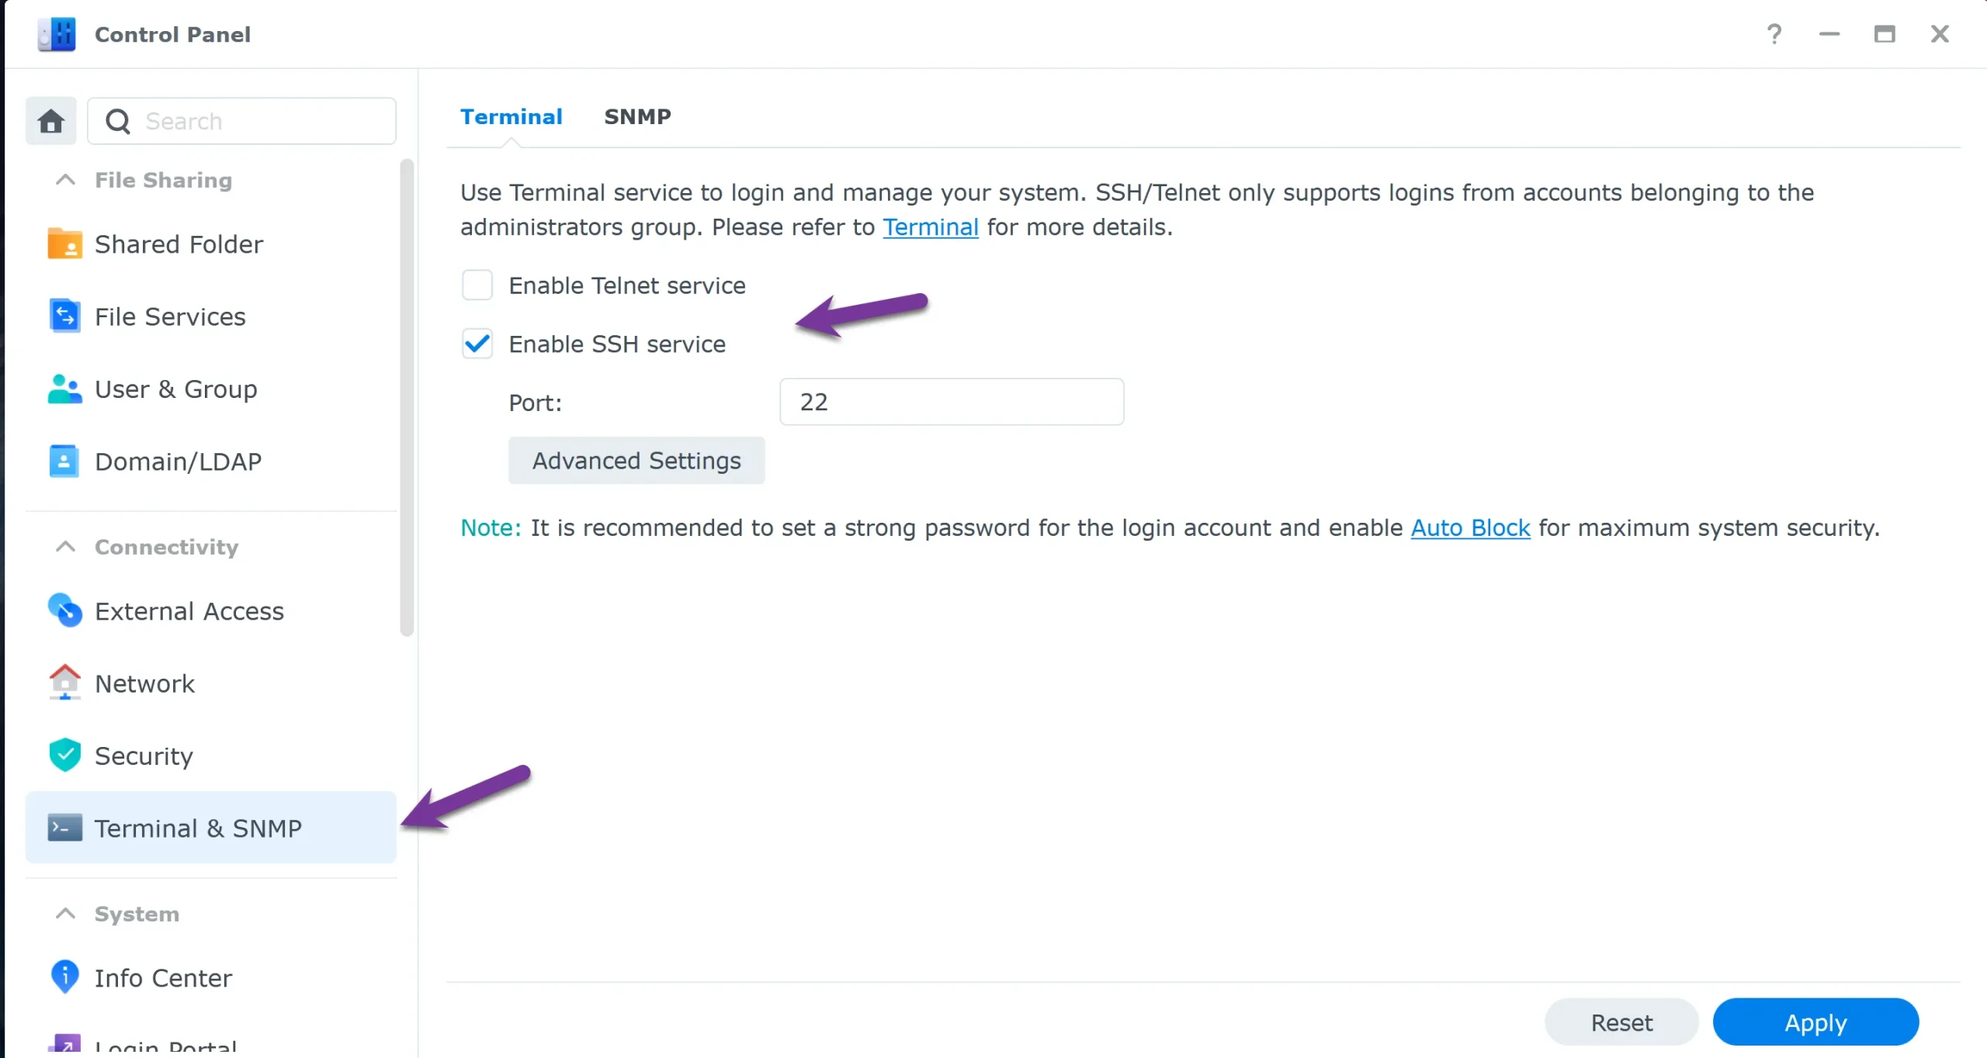
Task: Enable Telnet service
Action: (x=477, y=285)
